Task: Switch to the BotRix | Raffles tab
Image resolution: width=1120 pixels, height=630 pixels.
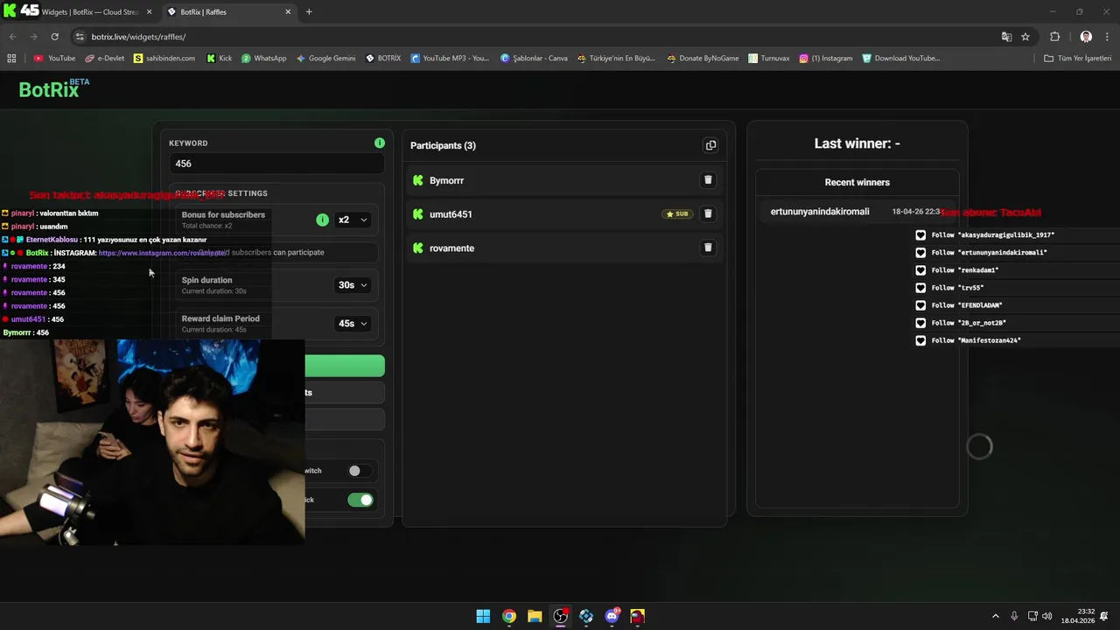Action: click(x=229, y=12)
